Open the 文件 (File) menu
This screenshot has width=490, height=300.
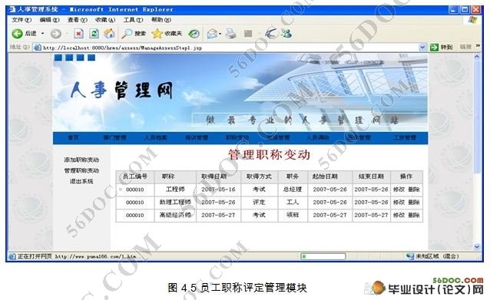point(22,20)
